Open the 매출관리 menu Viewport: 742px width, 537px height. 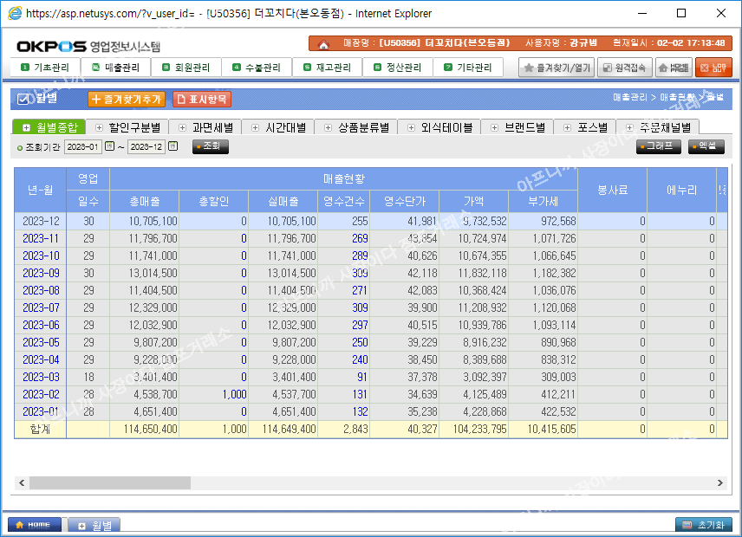click(x=115, y=68)
